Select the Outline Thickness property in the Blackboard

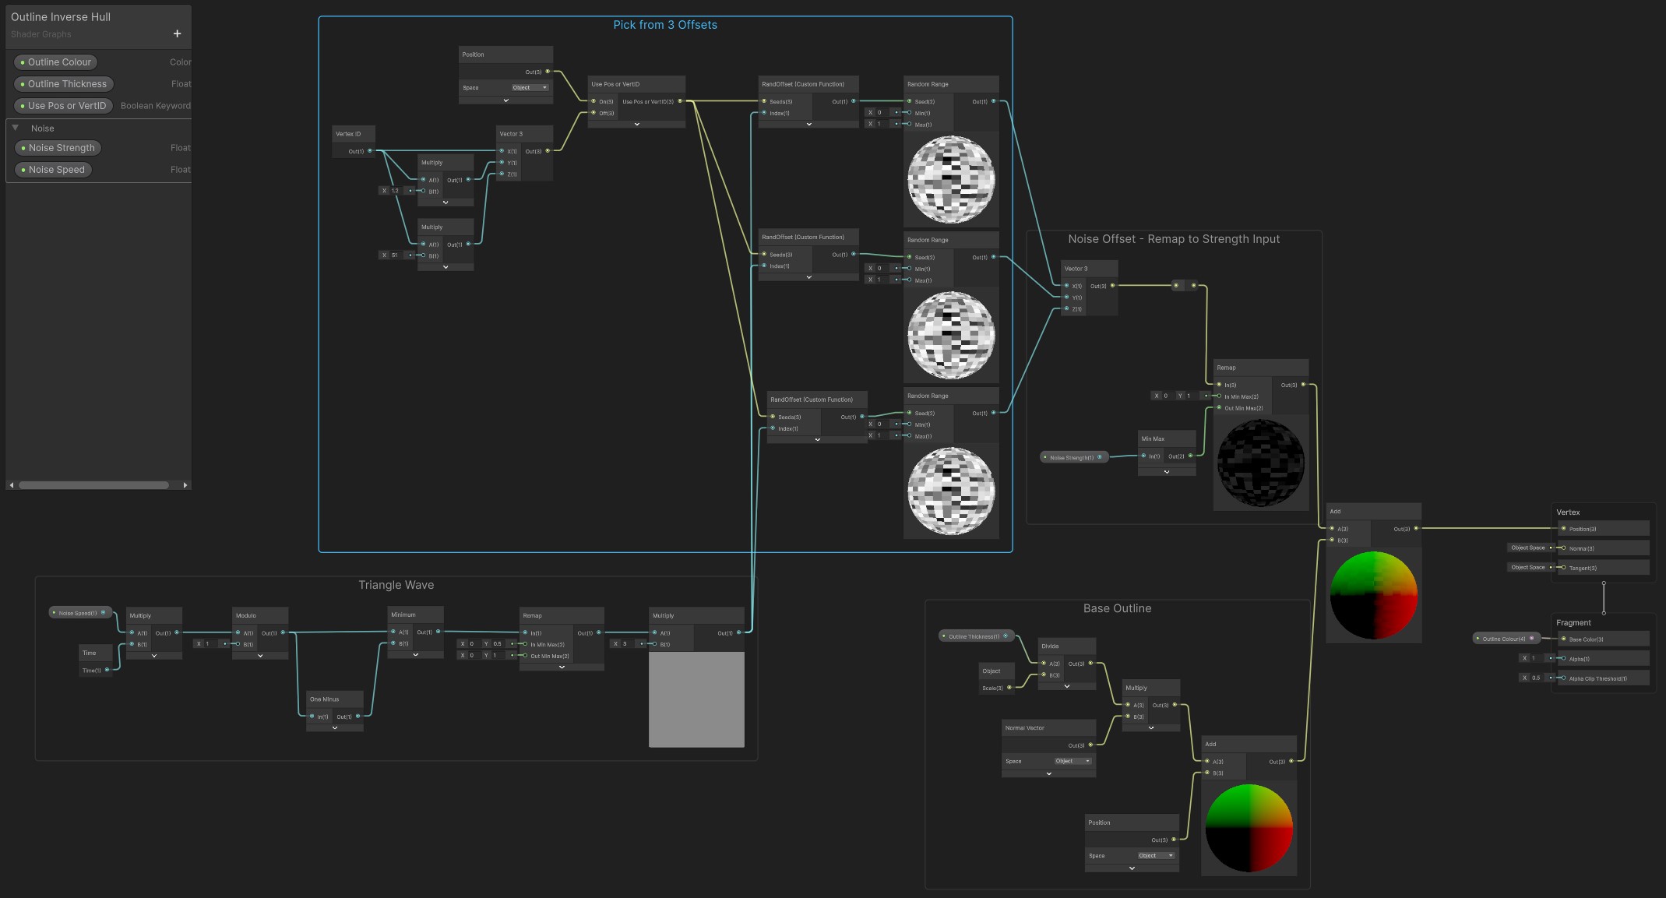click(64, 84)
